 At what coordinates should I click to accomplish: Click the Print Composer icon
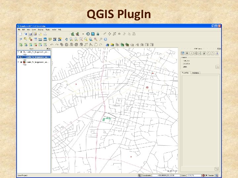click(45, 34)
